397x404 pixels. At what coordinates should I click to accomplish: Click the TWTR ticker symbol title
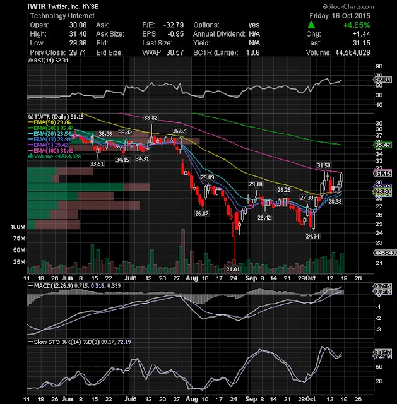(x=36, y=6)
